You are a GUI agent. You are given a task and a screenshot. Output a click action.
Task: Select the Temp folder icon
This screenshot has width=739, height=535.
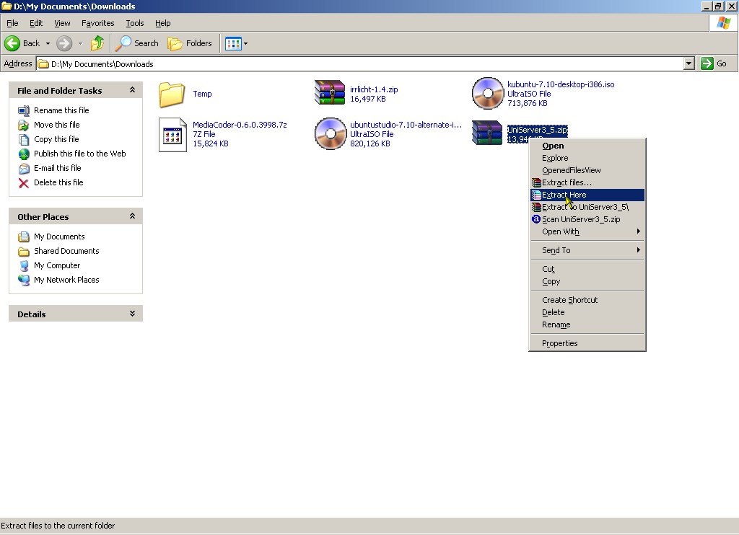pyautogui.click(x=172, y=94)
